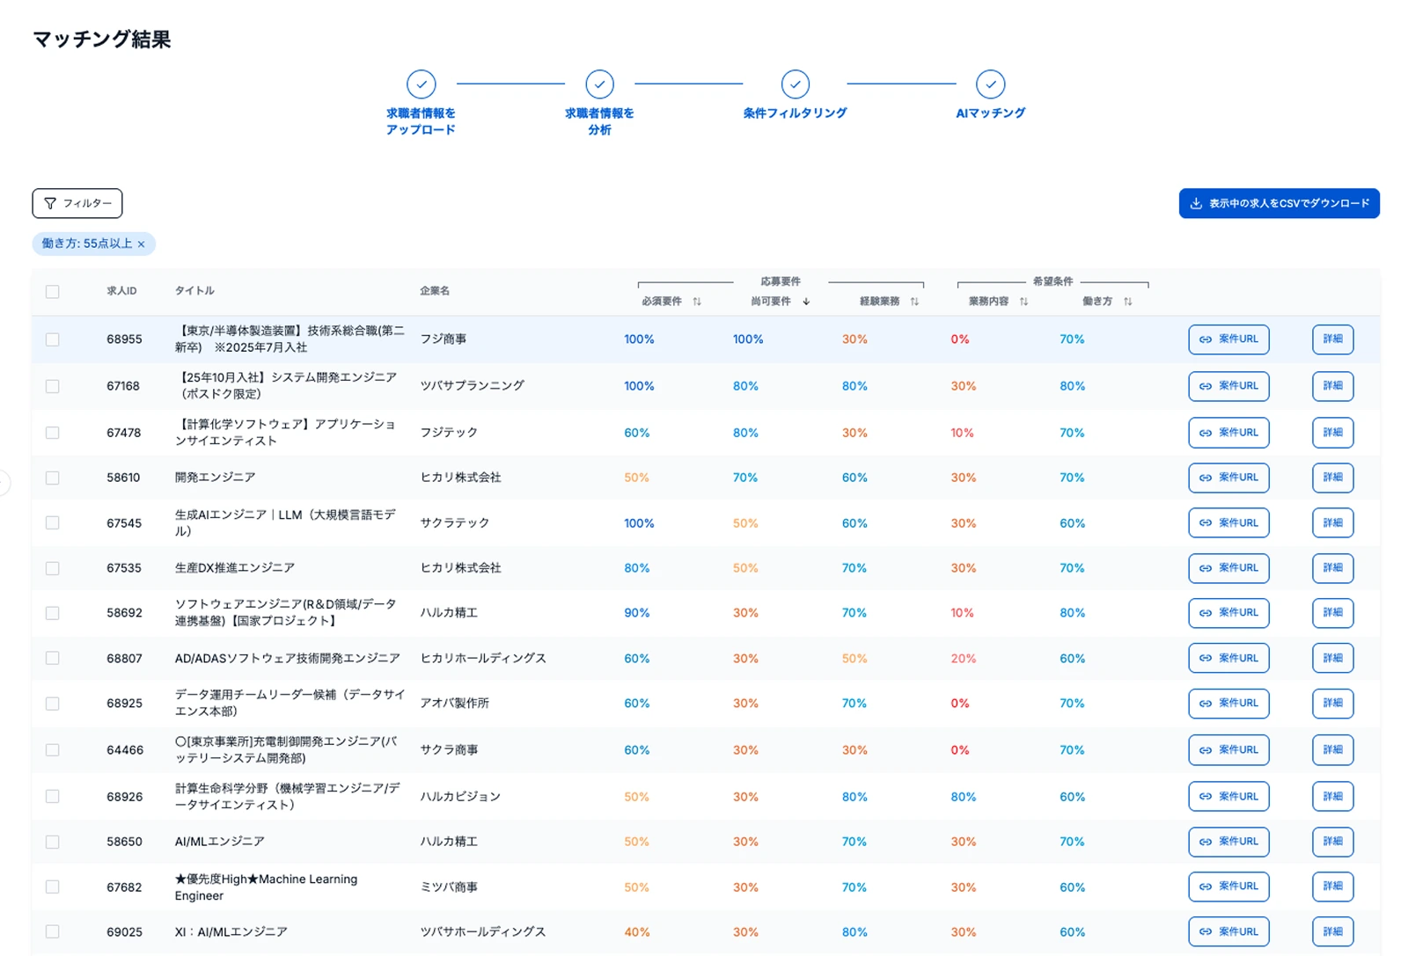Tick the checkbox for job 67545
1408x956 pixels.
point(53,523)
